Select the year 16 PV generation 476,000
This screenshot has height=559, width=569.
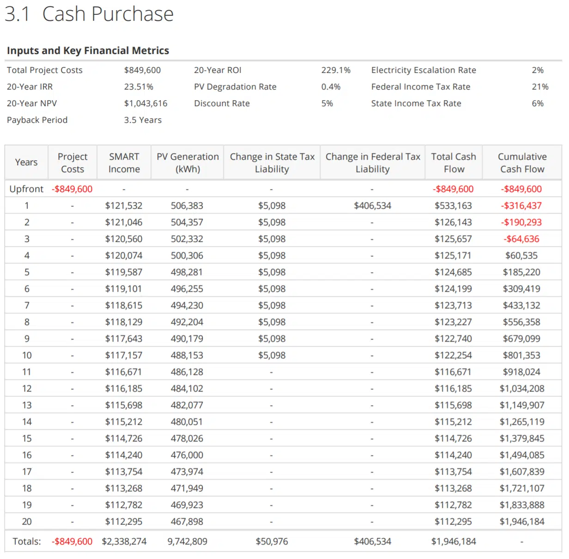pos(187,455)
